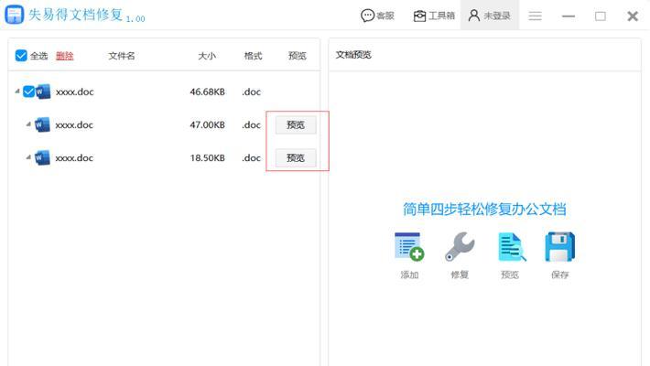Click the not-logged-in (未登录) user button
This screenshot has width=650, height=366.
coord(489,16)
